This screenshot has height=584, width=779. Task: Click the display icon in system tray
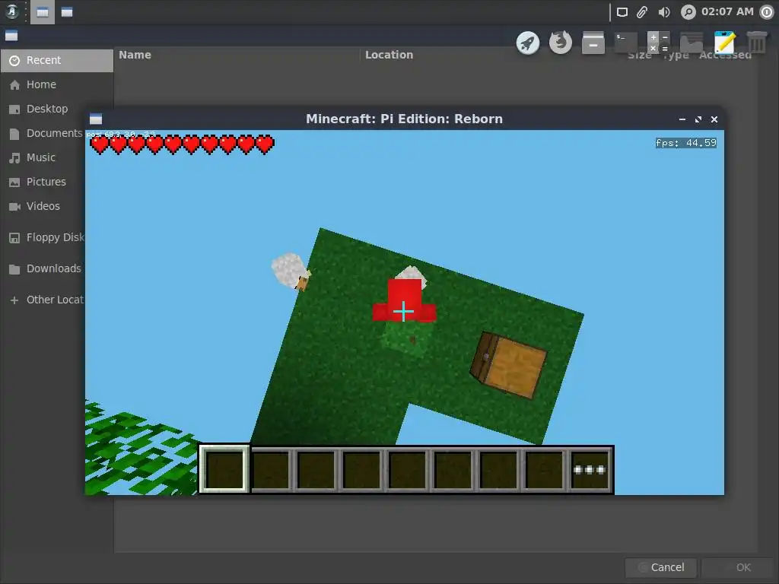click(622, 12)
